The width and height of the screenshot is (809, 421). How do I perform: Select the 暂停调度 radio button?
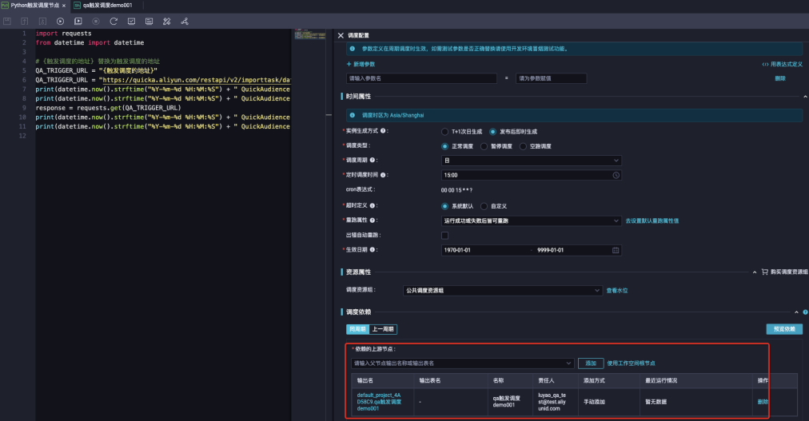pos(484,146)
